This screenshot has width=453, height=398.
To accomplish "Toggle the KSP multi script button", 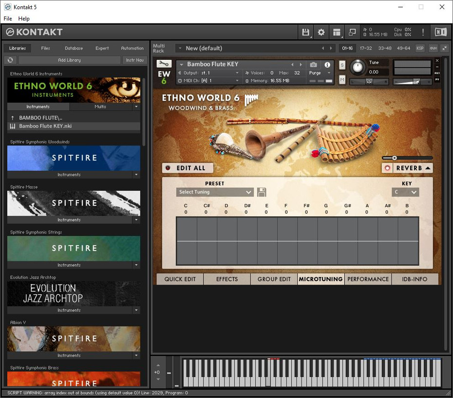I will (x=420, y=48).
